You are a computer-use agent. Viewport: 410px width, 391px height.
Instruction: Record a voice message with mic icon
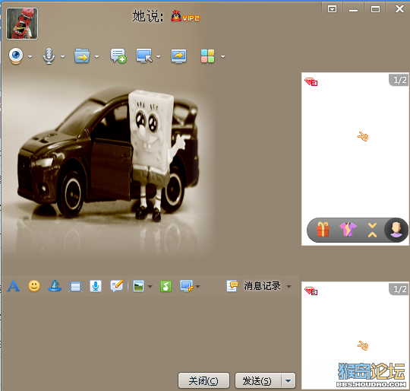click(x=96, y=286)
